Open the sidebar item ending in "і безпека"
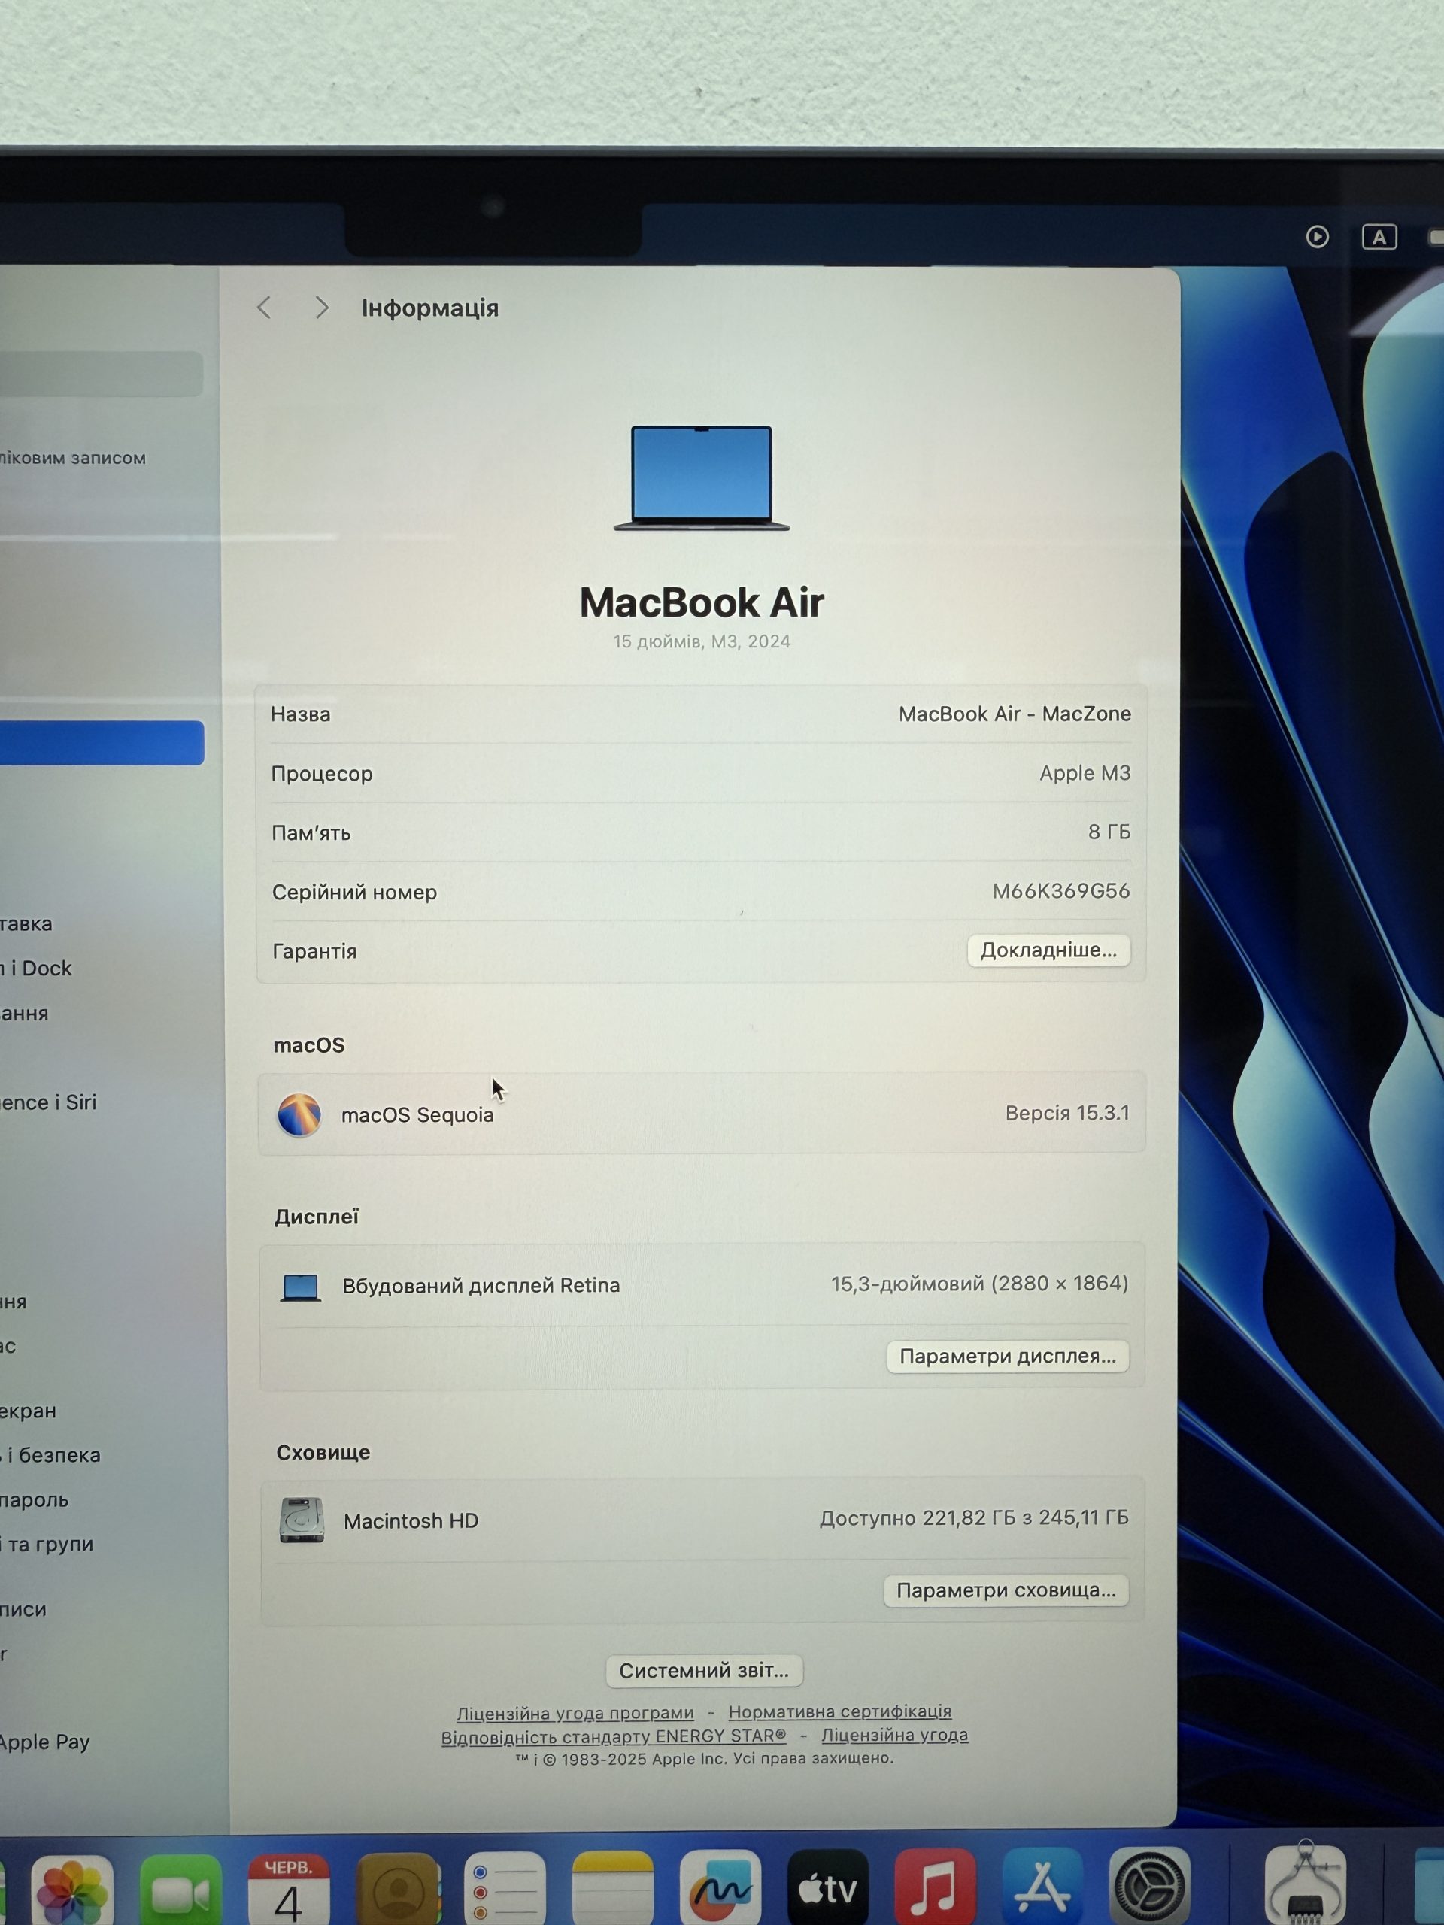The height and width of the screenshot is (1925, 1444). (x=50, y=1454)
